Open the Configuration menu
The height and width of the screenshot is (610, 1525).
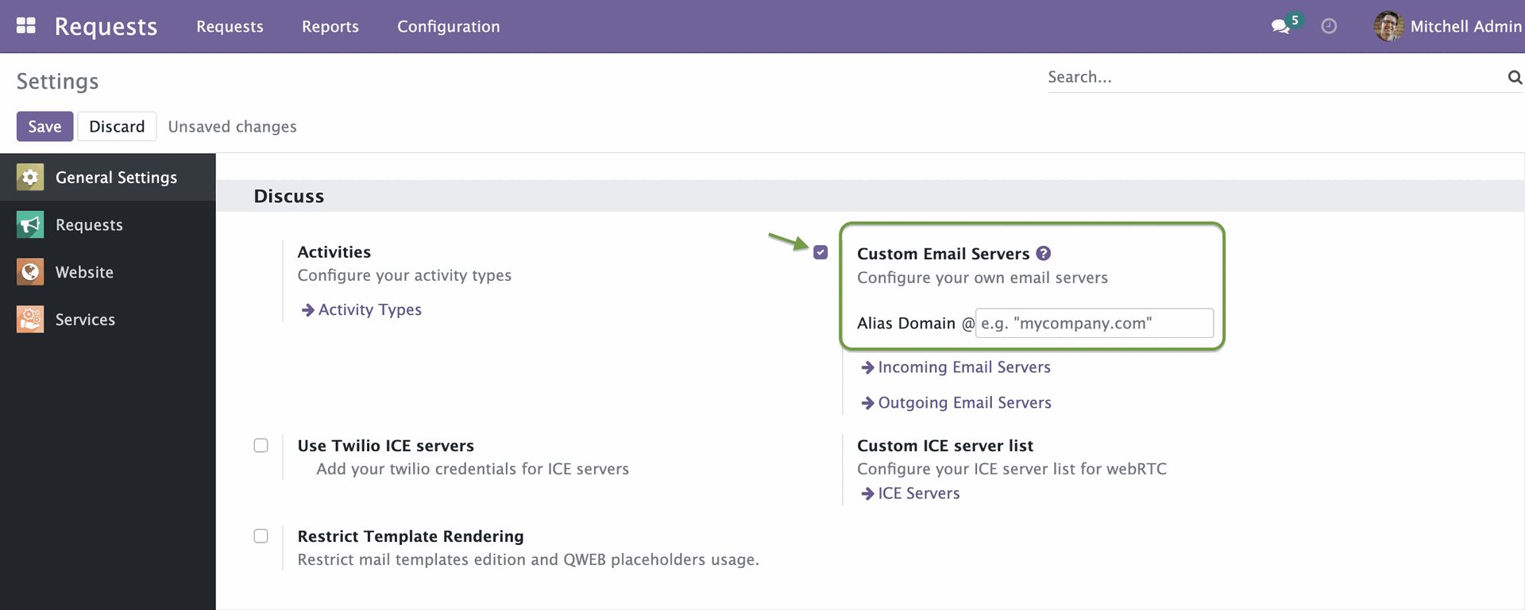pos(449,26)
